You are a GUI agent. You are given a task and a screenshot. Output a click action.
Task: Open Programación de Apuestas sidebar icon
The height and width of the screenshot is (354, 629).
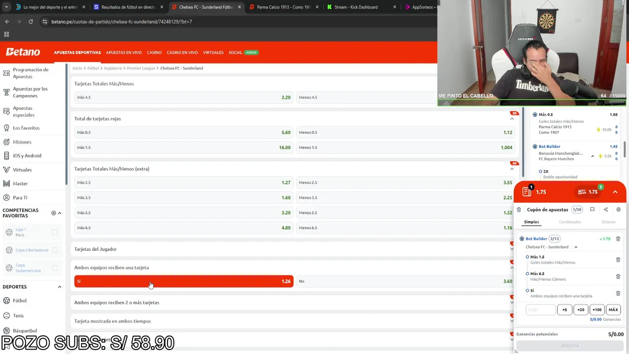(x=6, y=73)
